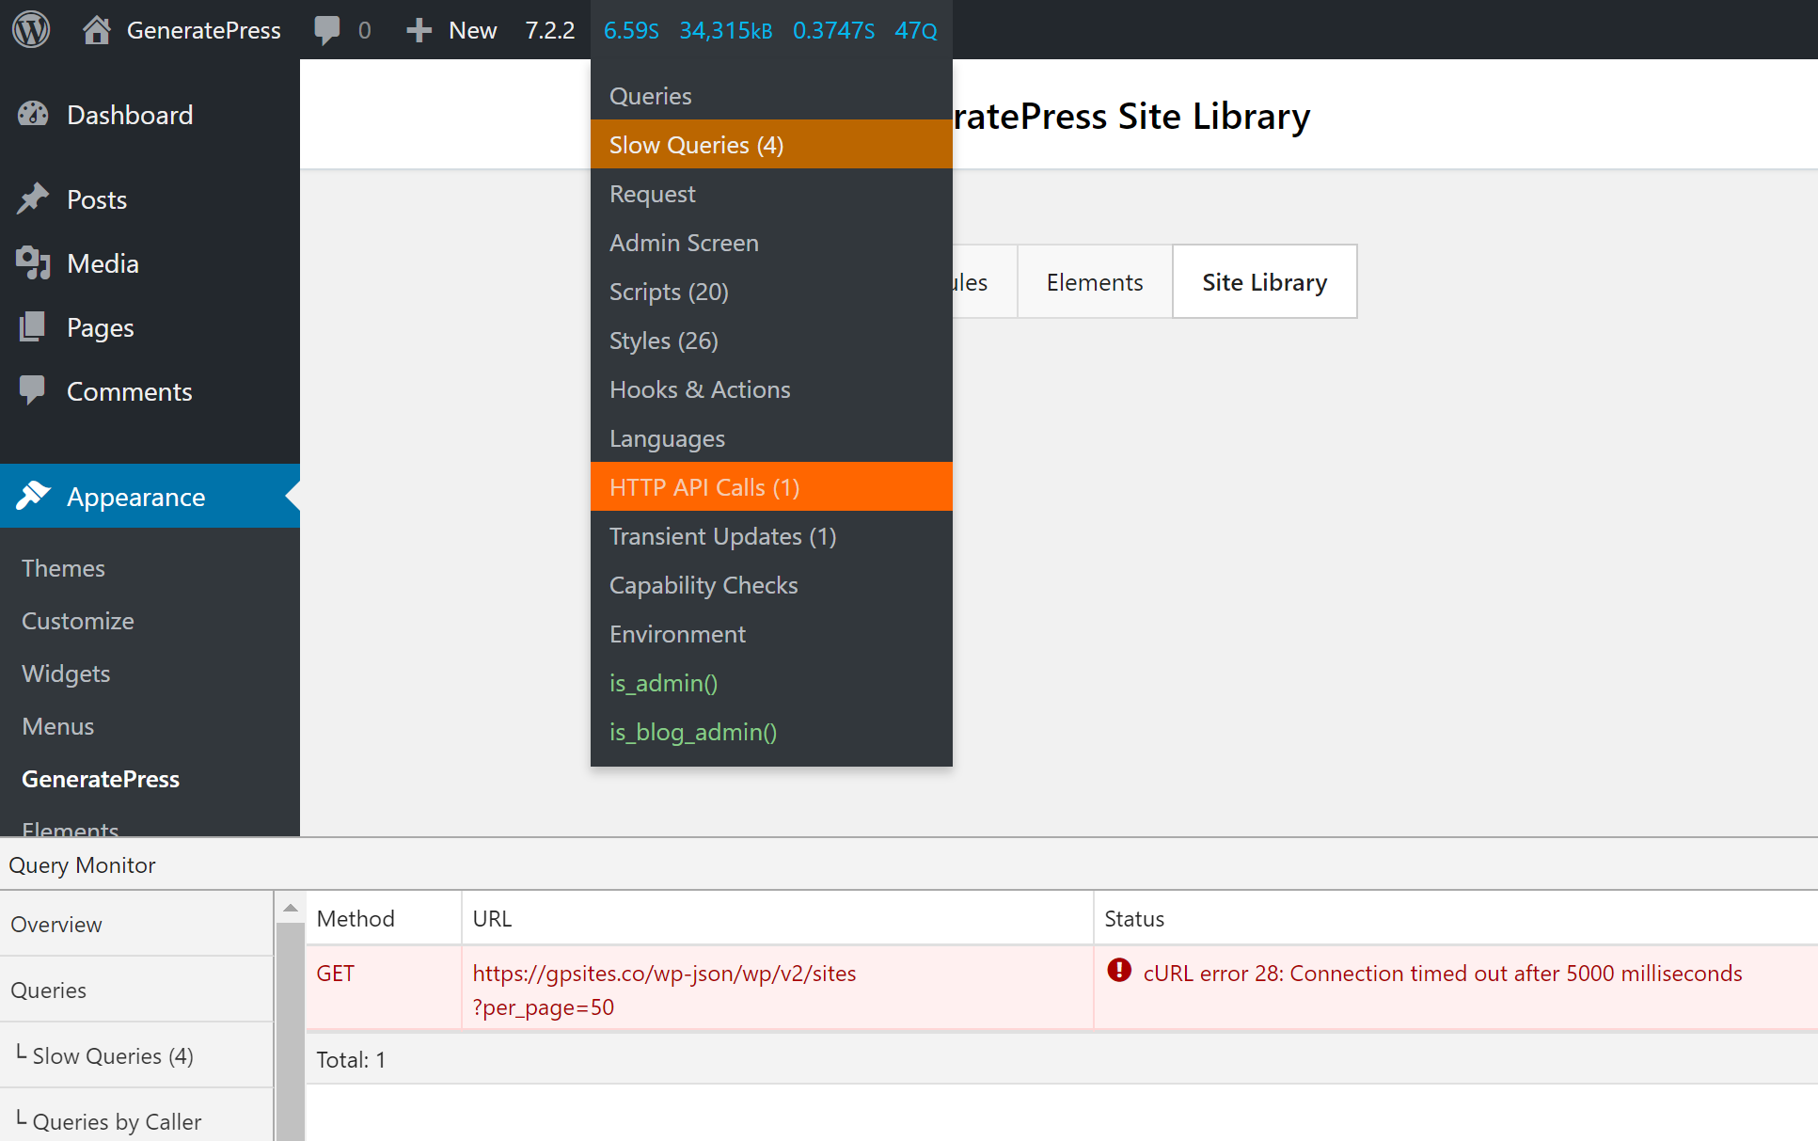Viewport: 1818px width, 1141px height.
Task: Click New in the admin bar
Action: (x=472, y=30)
